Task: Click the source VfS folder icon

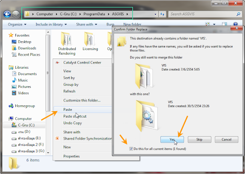Action: pyautogui.click(x=147, y=116)
